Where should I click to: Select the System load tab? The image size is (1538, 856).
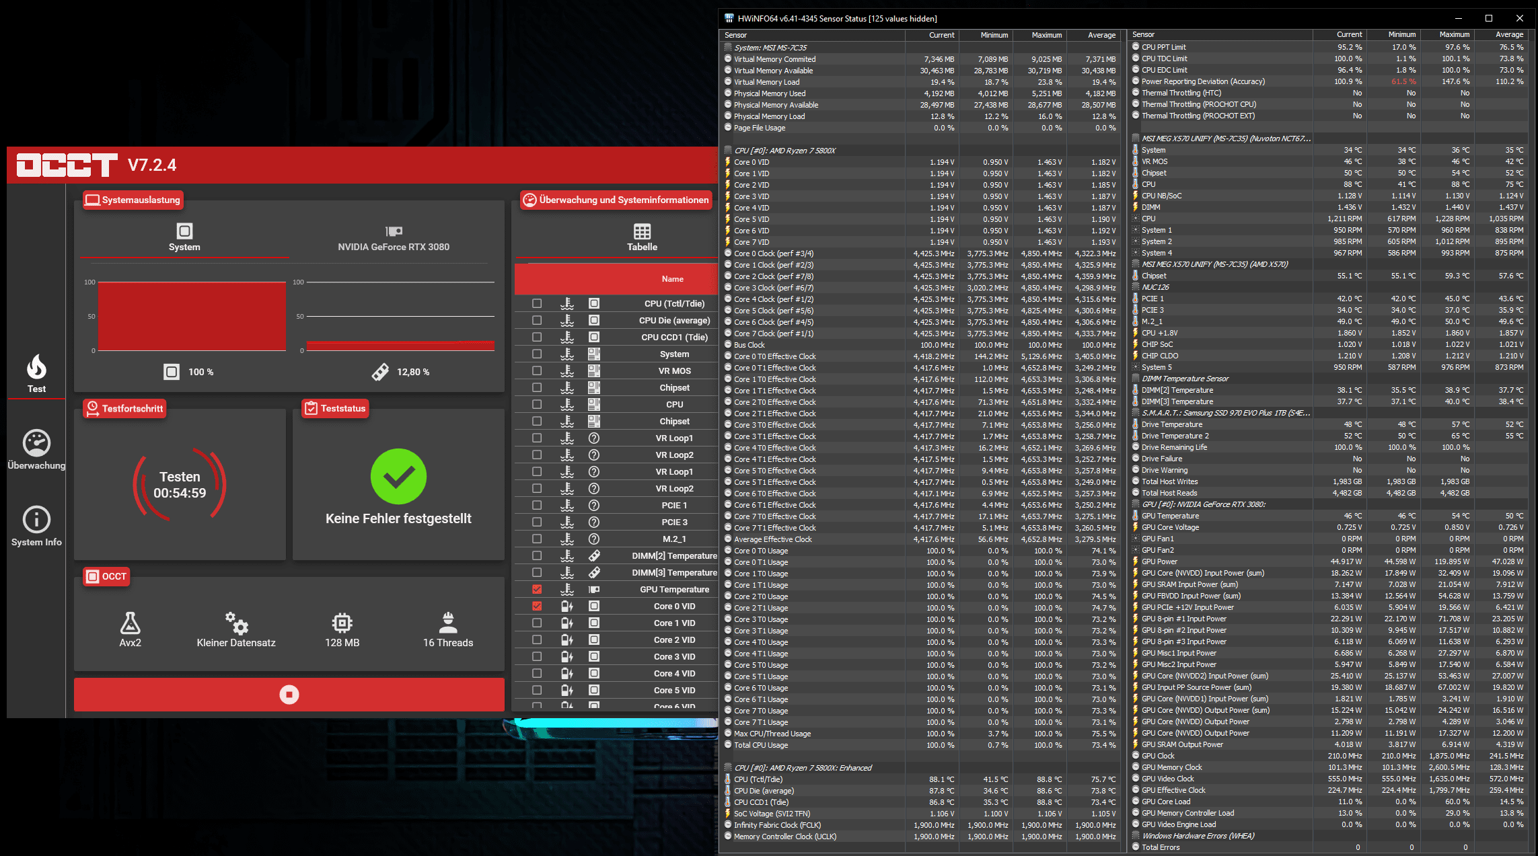click(184, 237)
